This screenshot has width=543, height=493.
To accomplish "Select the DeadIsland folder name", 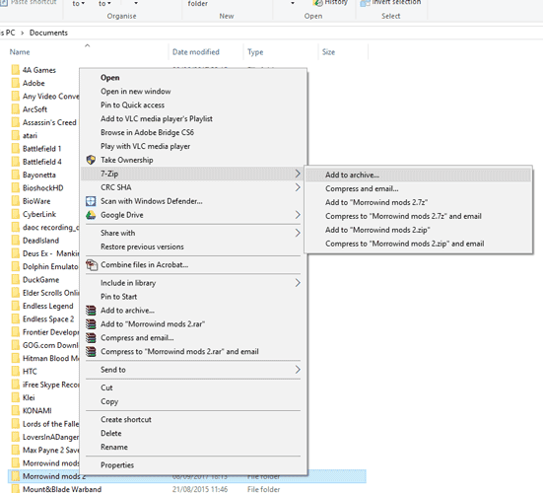I will tap(40, 241).
